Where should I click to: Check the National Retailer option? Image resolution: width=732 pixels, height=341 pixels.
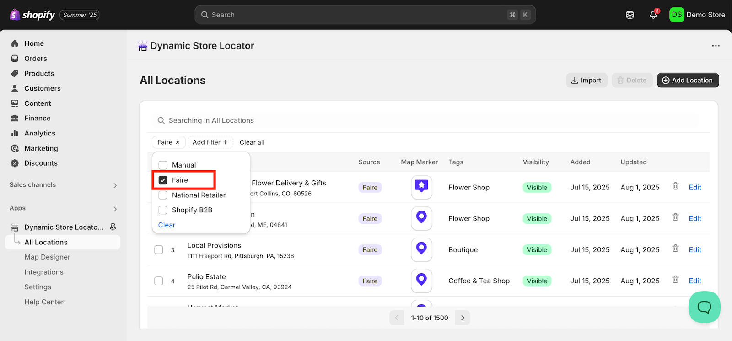163,195
